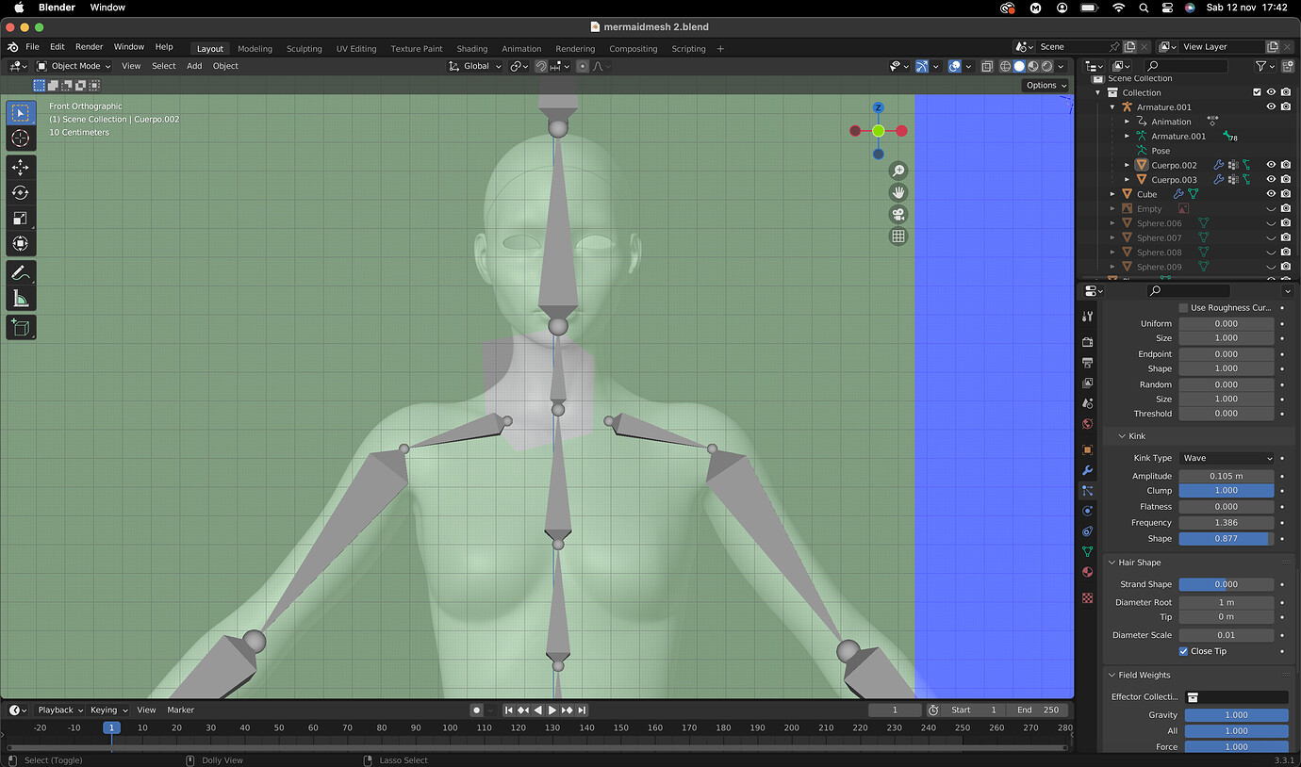Open the View Layer properties tab
1301x767 pixels.
[x=1087, y=383]
